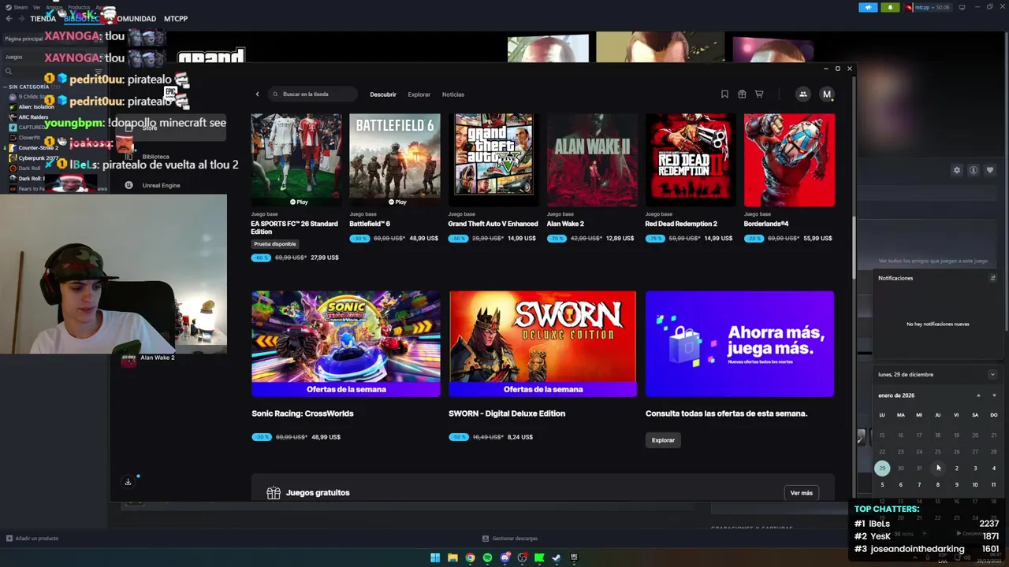
Task: Click Ver todos los amigos link
Action: pyautogui.click(x=933, y=261)
